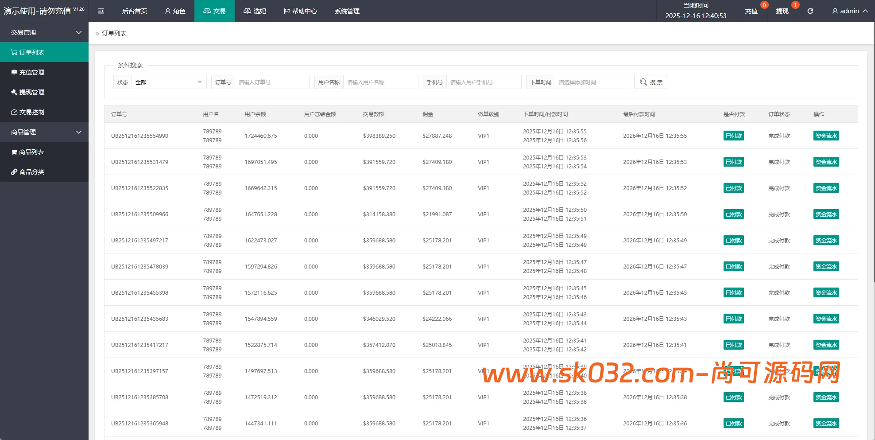Open 商品分类 in the sidebar
875x440 pixels.
pyautogui.click(x=32, y=172)
